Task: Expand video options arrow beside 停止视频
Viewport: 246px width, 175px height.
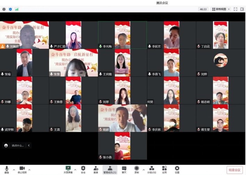Action: click(x=29, y=170)
